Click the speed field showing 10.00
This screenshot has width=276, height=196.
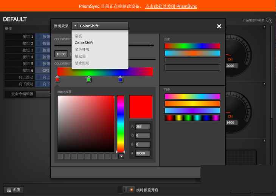click(61, 54)
